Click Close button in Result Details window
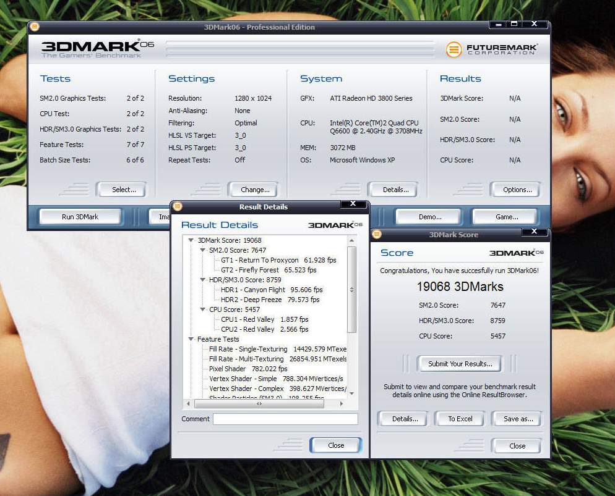This screenshot has width=615, height=496. (336, 445)
